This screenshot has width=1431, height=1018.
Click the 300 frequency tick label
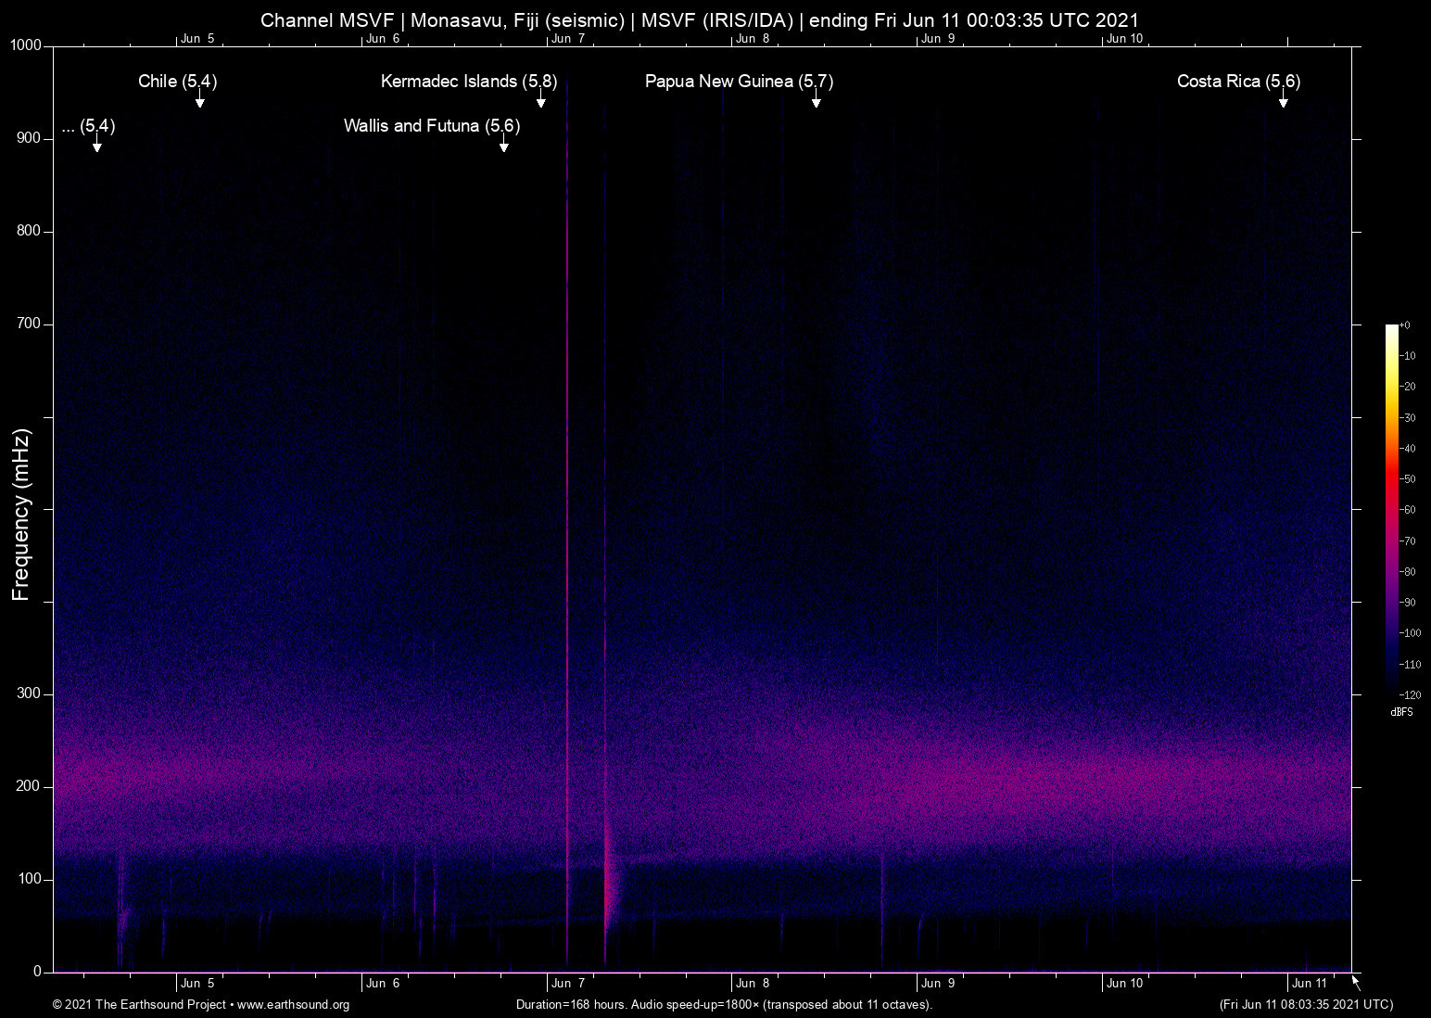29,694
